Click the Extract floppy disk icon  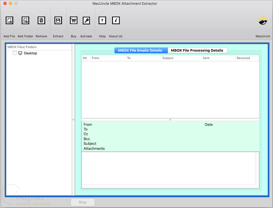pos(58,20)
